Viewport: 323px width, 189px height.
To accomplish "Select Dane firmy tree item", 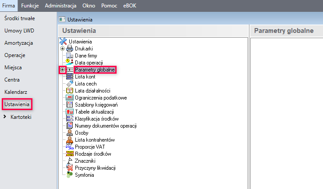I will coord(86,56).
